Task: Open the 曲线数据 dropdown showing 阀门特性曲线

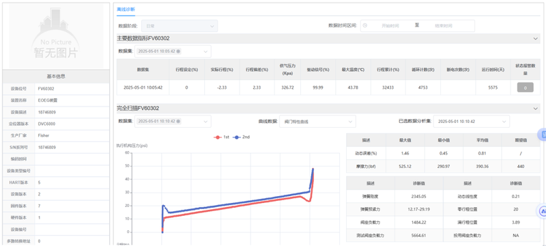Action: pos(317,122)
